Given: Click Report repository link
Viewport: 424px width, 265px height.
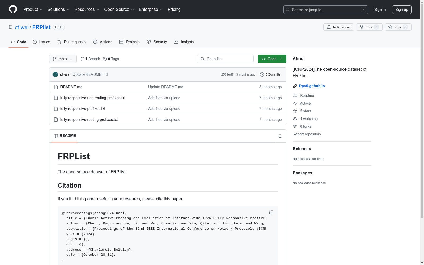Looking at the screenshot, I should (307, 134).
